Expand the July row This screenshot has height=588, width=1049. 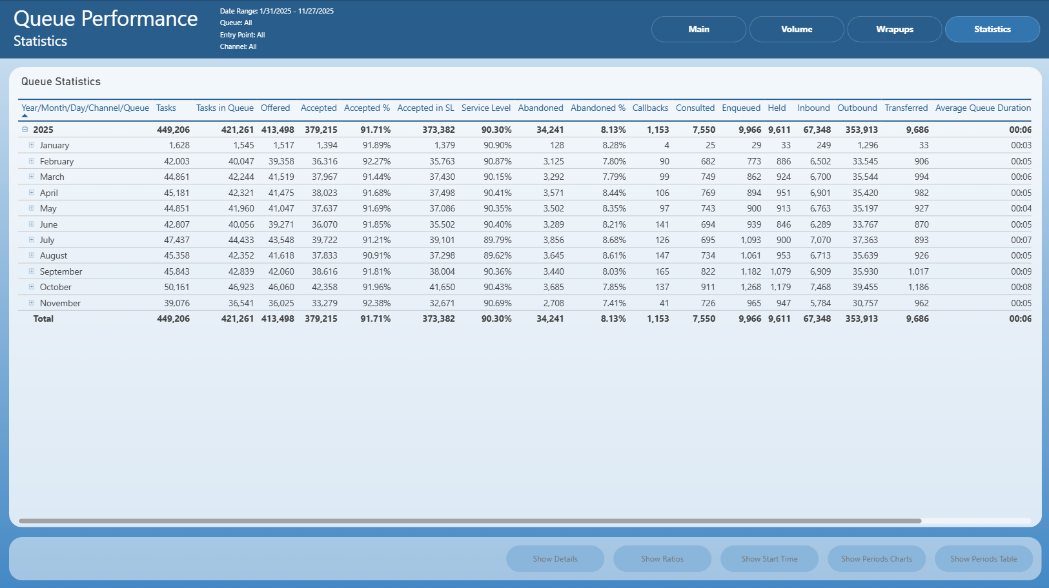31,240
